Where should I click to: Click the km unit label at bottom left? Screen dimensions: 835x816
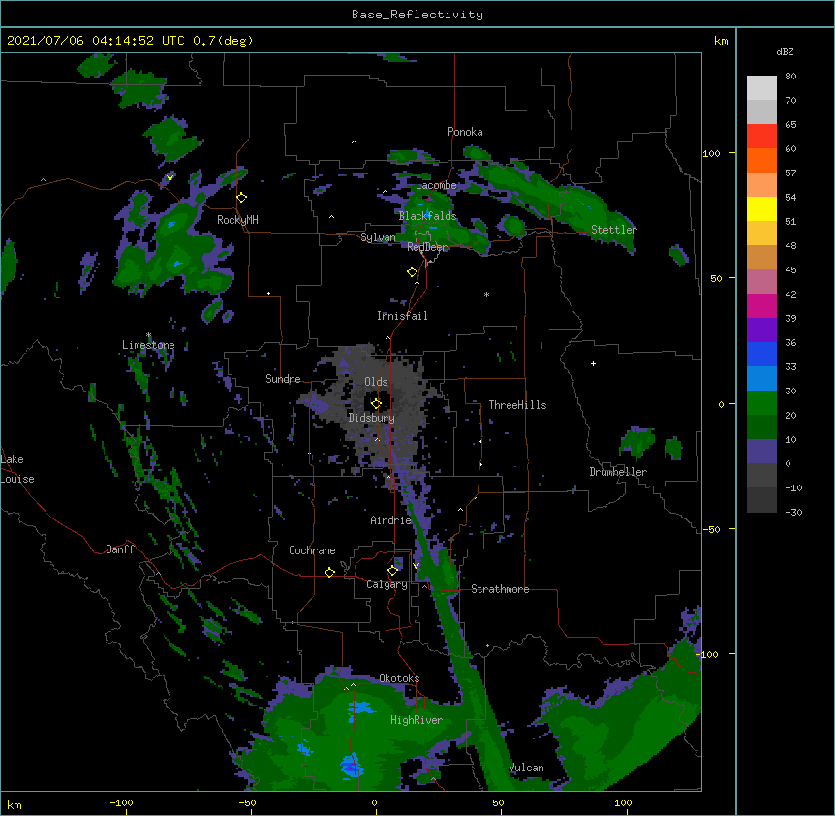15,804
